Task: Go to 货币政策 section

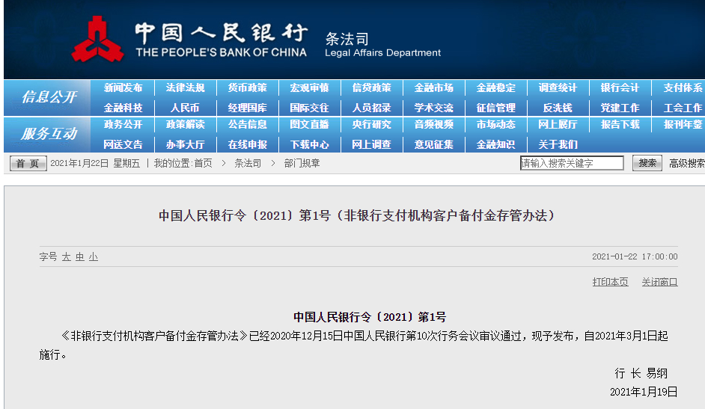Action: pyautogui.click(x=247, y=88)
